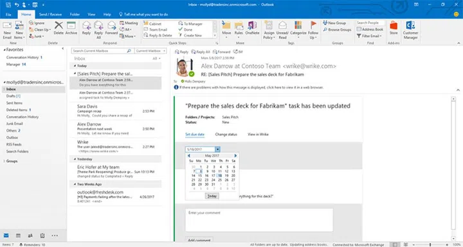Viewport: 463px width, 247px height.
Task: Mark message with Done quick step
Action: pos(185,30)
